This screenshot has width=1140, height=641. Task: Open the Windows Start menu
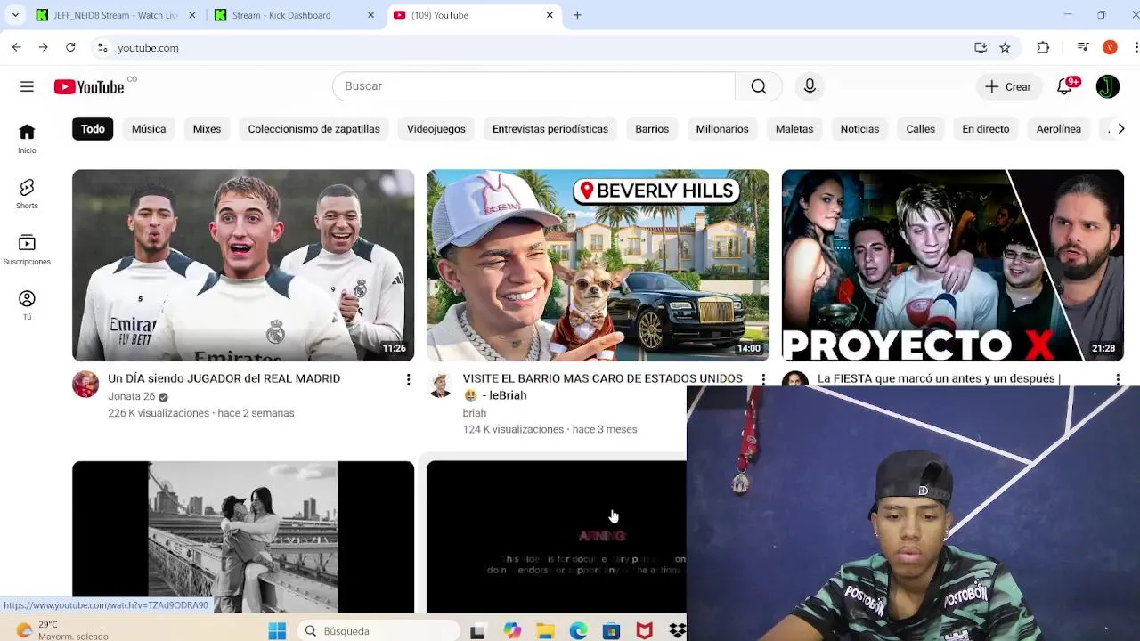pos(277,630)
